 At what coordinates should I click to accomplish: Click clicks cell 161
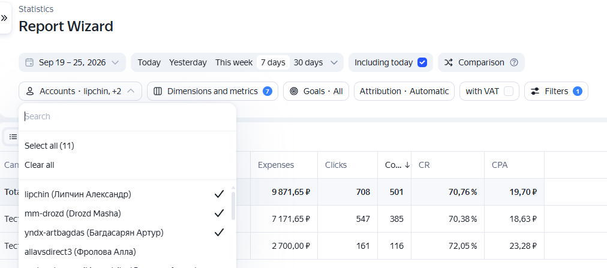(363, 246)
